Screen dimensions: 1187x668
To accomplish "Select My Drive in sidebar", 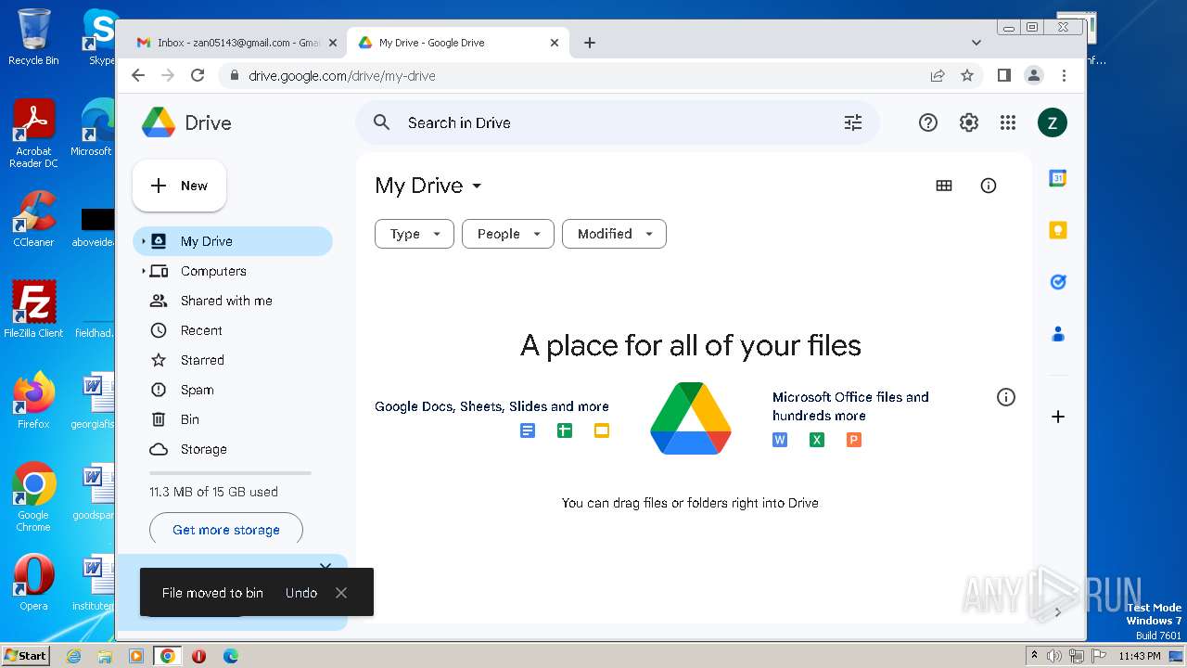I will pos(233,241).
